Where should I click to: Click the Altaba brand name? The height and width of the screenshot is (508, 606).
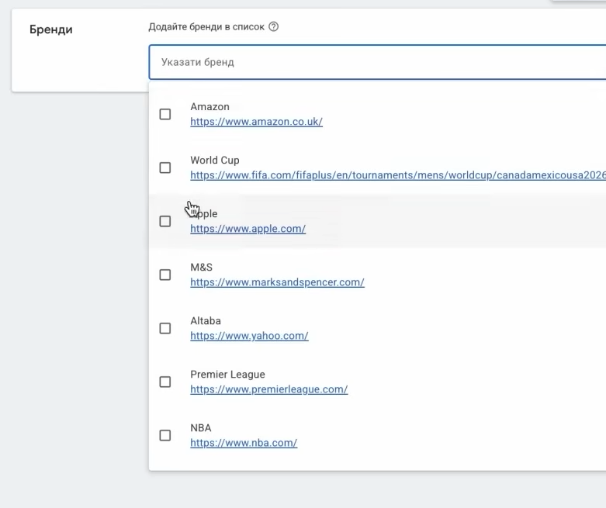pyautogui.click(x=206, y=321)
